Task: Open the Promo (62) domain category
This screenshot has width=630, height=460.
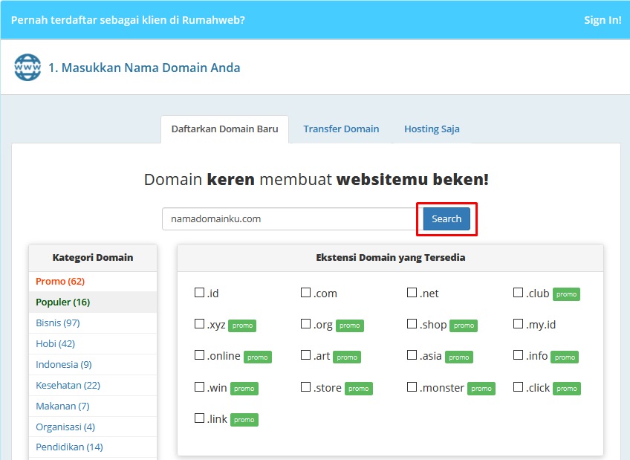Action: point(59,281)
